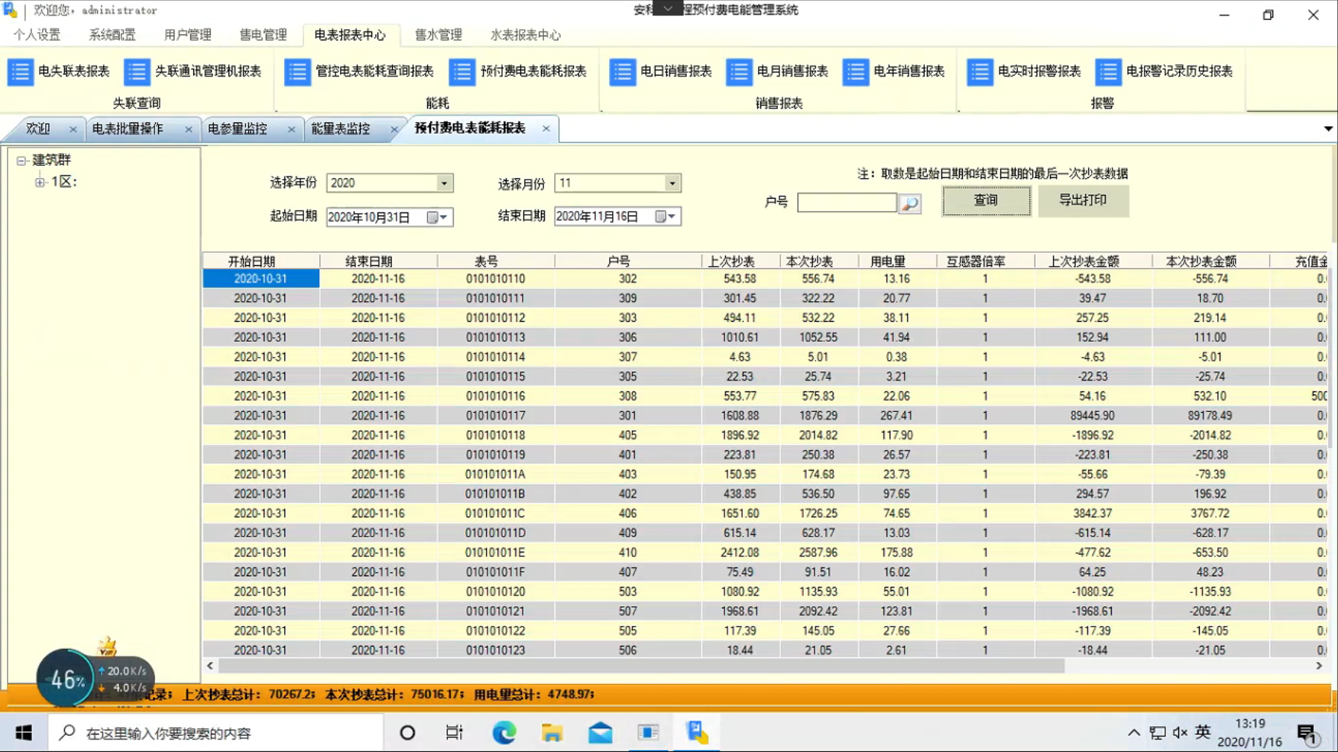Click the horizontal scrollbar thumb of table
Viewport: 1338px width, 752px height.
(641, 666)
